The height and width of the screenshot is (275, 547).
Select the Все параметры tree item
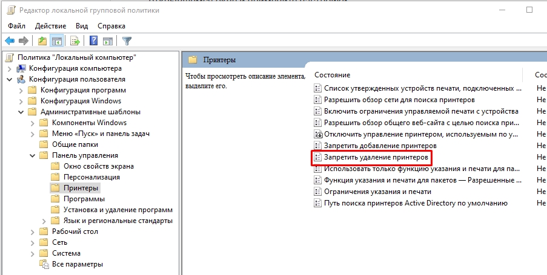pos(78,264)
